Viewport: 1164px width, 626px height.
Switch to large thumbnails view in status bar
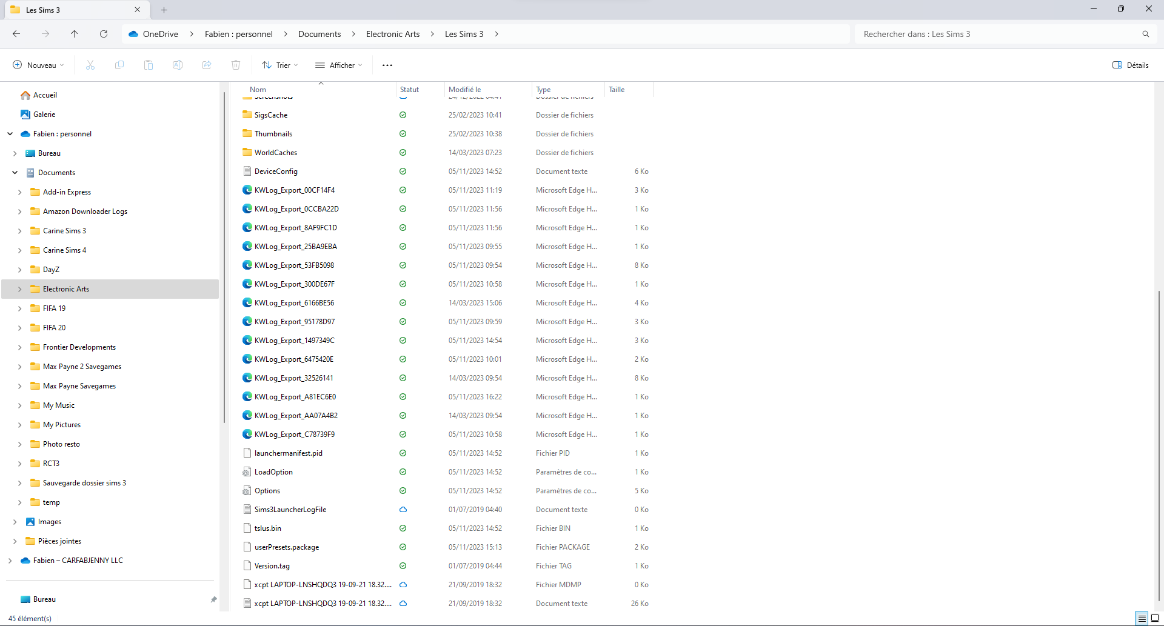1155,618
